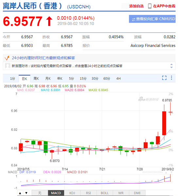Click the Axicorp Financial Services quote source

click(x=153, y=46)
